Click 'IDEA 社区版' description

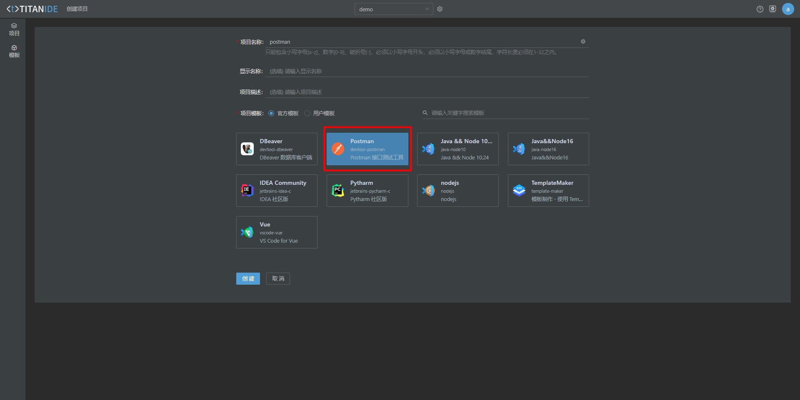click(274, 199)
